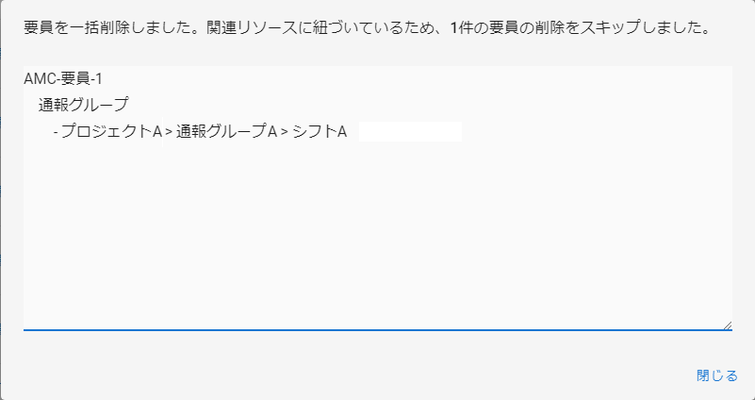Click the シフトA text
The height and width of the screenshot is (400, 755).
click(x=320, y=132)
